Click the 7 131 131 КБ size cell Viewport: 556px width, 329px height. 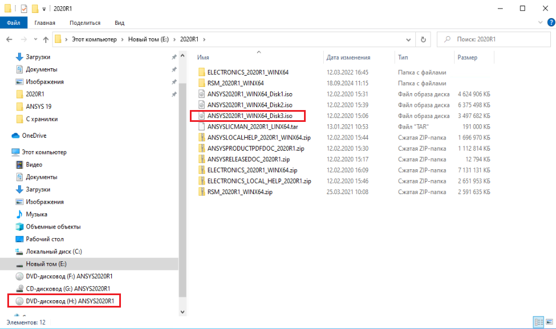point(474,170)
